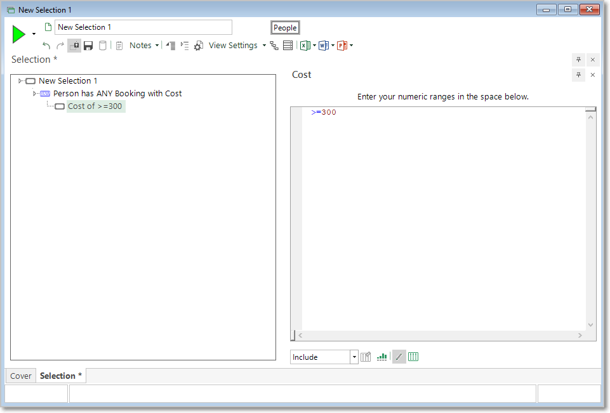The image size is (610, 413).
Task: Click the New Selection 1 window title icon
Action: coord(11,10)
